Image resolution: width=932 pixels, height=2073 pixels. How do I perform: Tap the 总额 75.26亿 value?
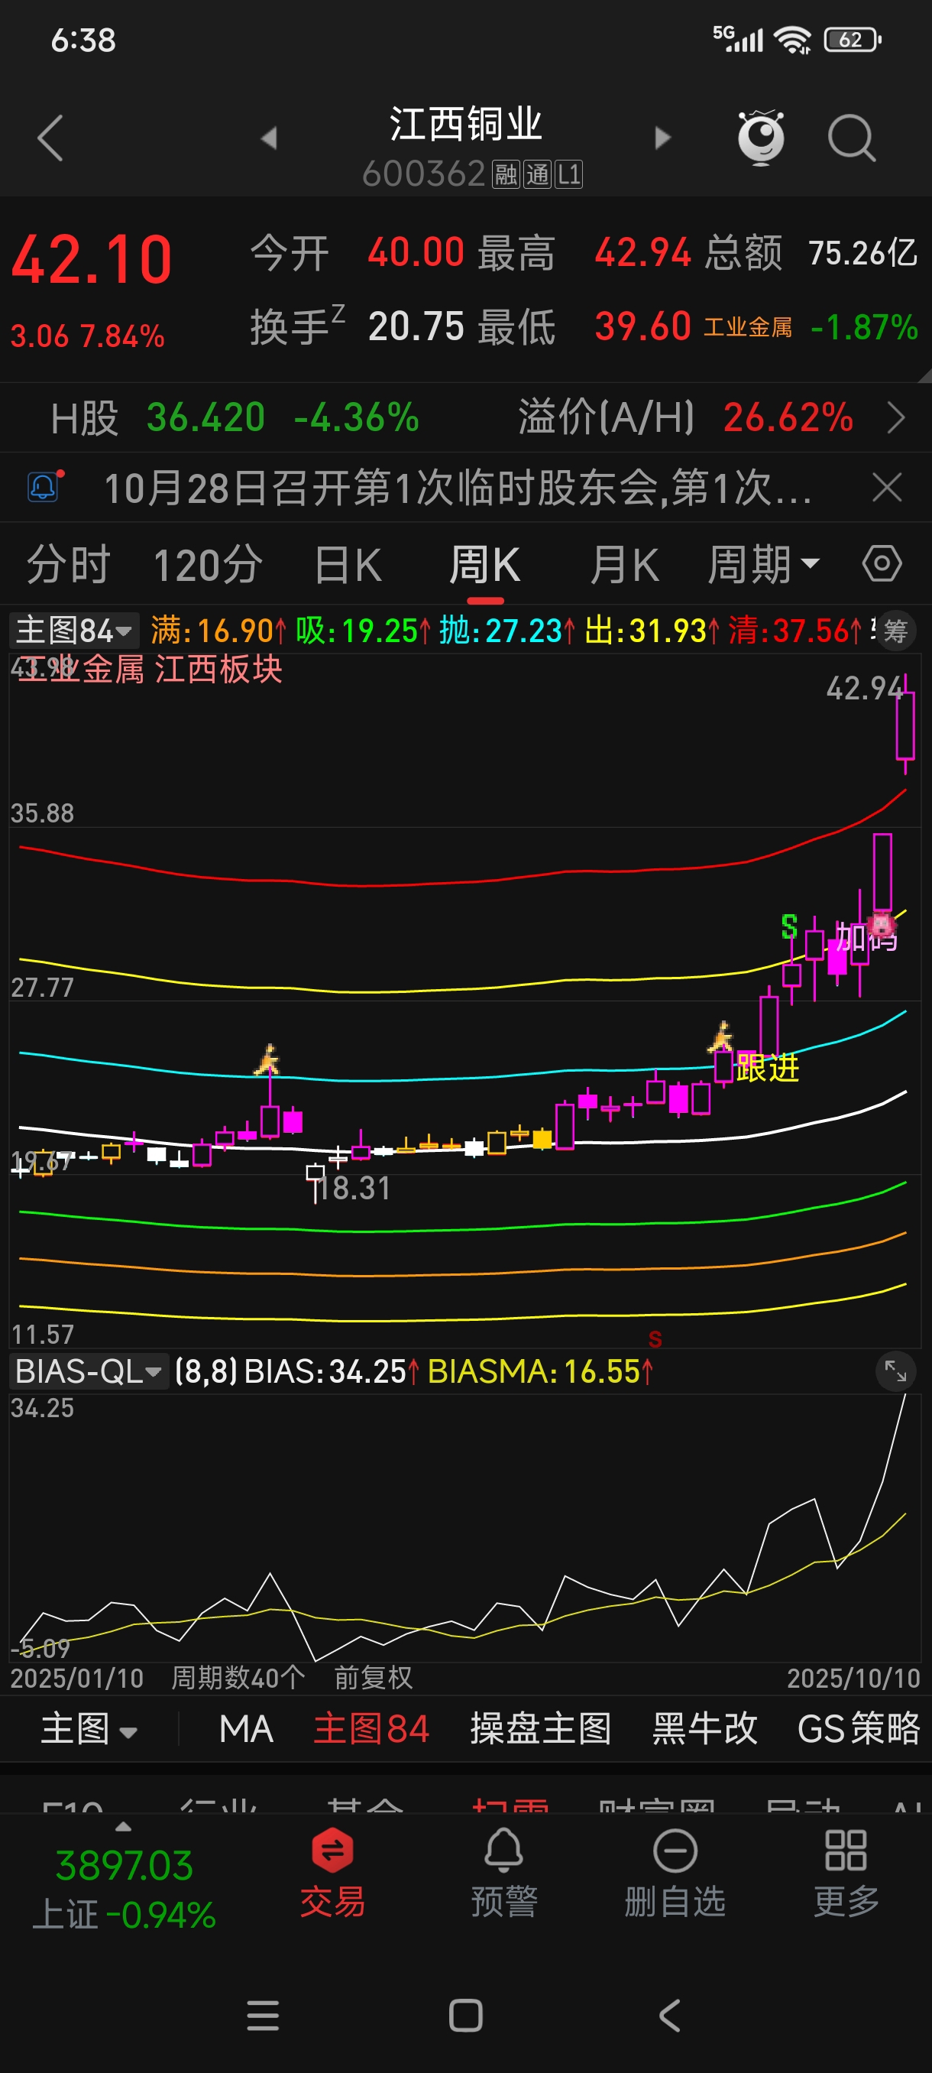pyautogui.click(x=862, y=253)
